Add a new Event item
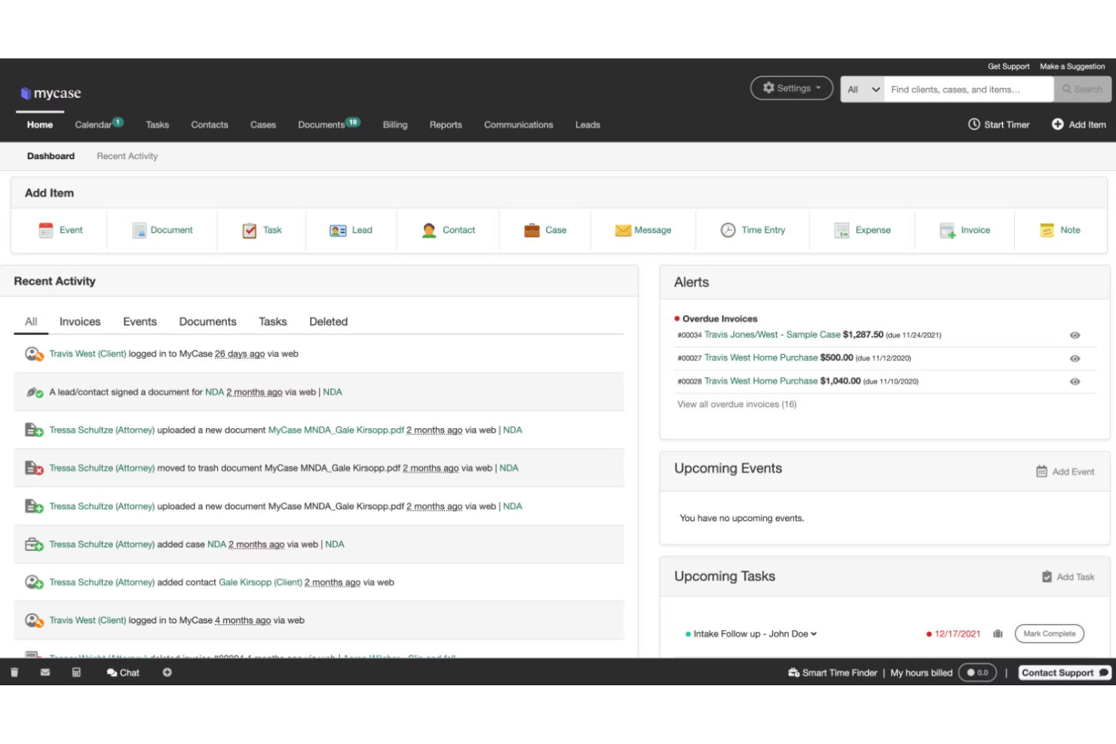The height and width of the screenshot is (744, 1116). click(60, 231)
